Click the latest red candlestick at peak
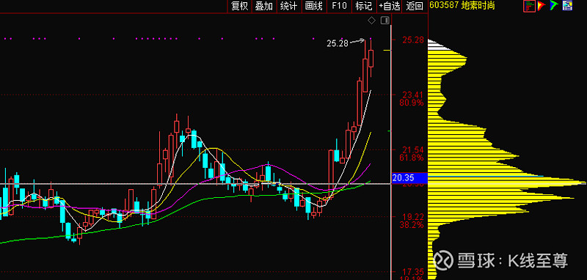 [x=371, y=59]
